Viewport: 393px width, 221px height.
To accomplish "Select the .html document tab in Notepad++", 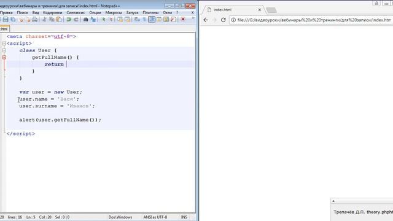I will (4, 29).
